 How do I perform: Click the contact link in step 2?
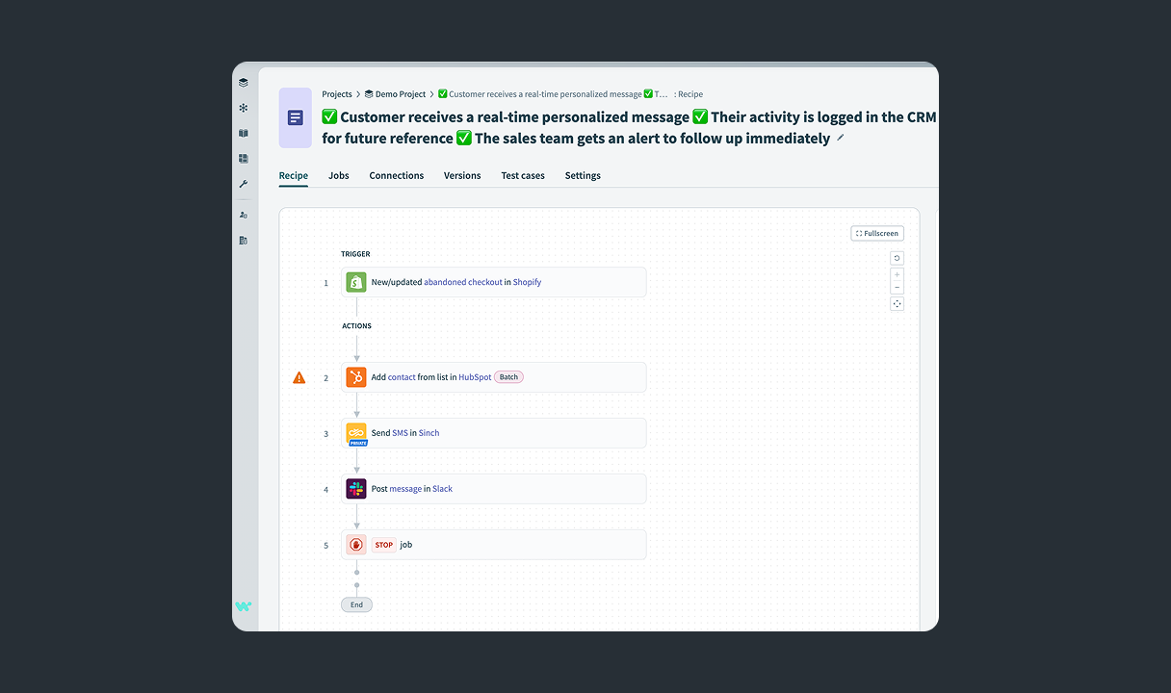tap(402, 377)
